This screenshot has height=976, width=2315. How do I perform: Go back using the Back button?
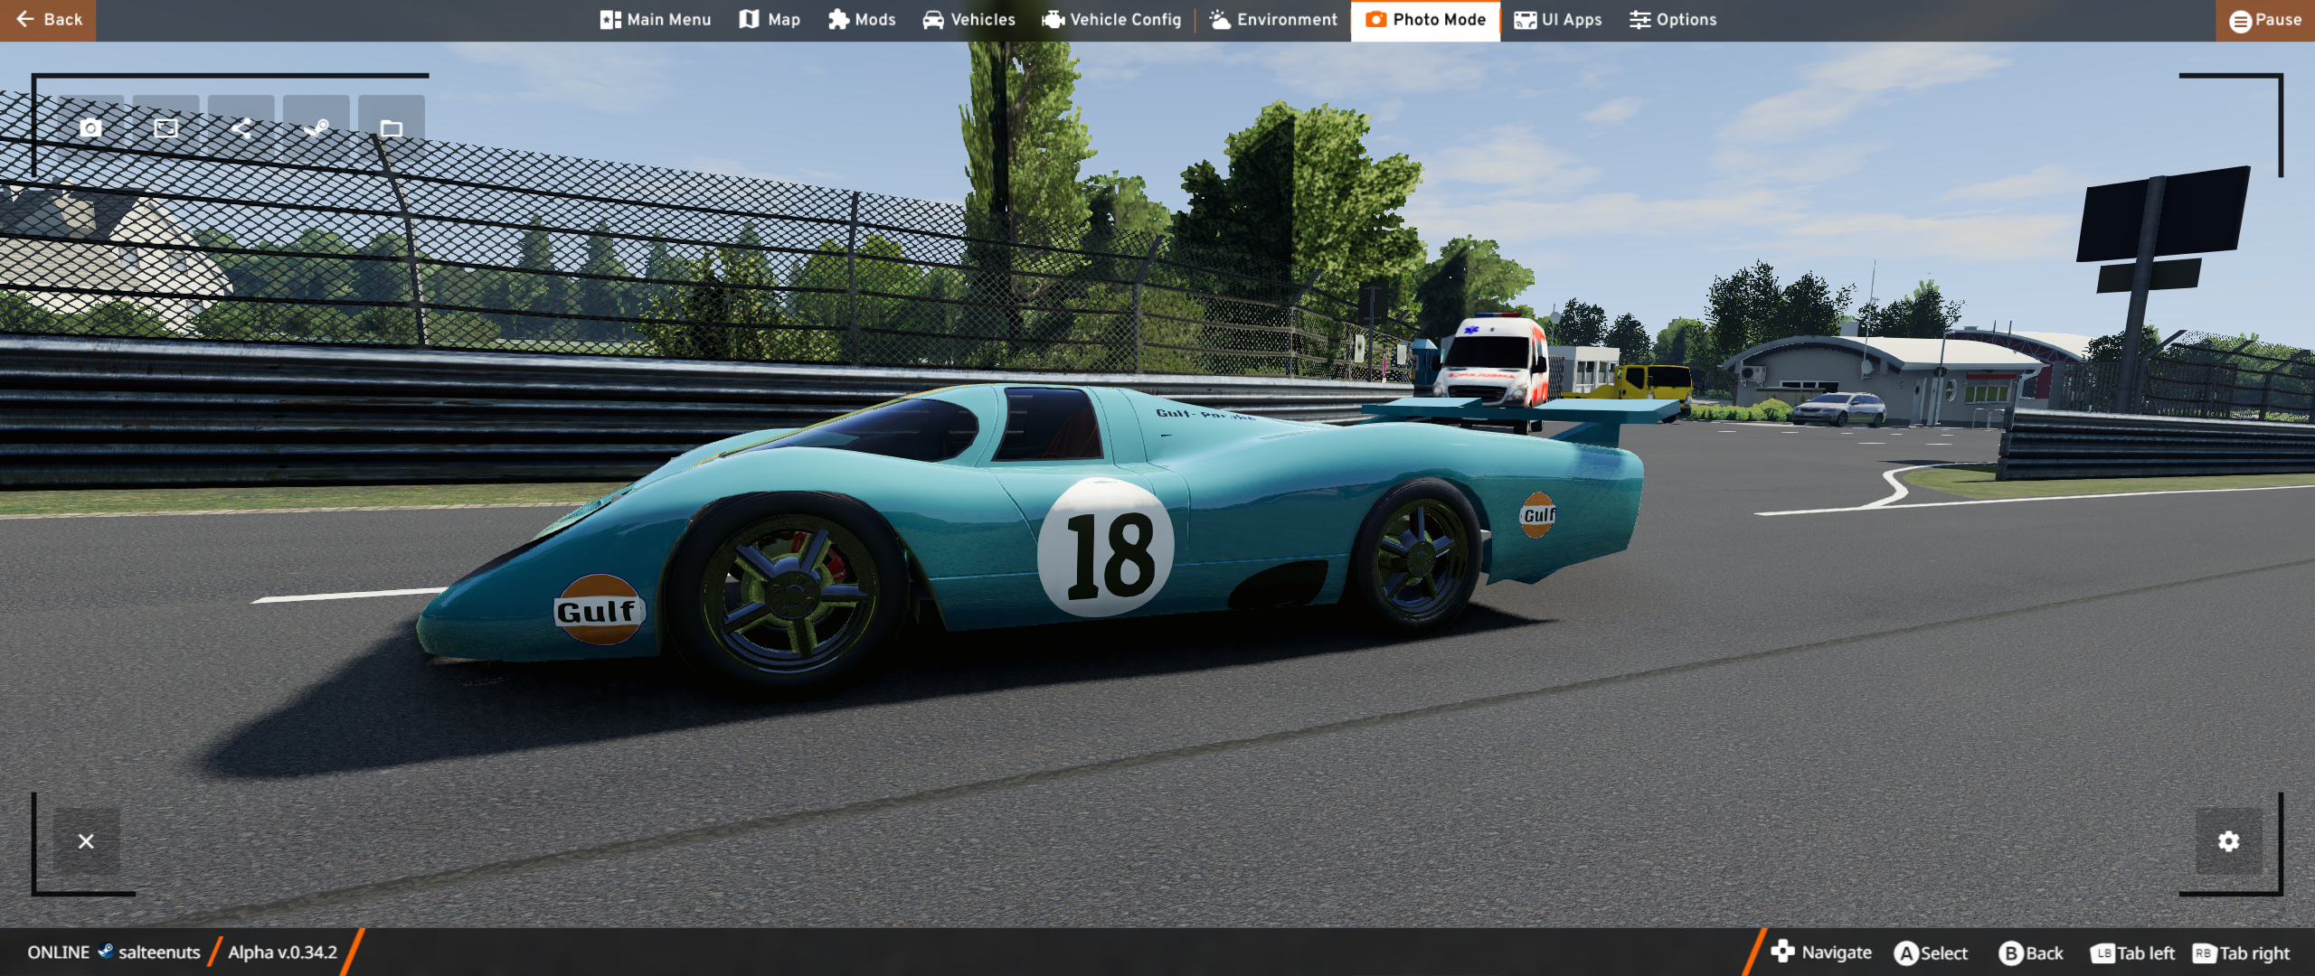[48, 20]
